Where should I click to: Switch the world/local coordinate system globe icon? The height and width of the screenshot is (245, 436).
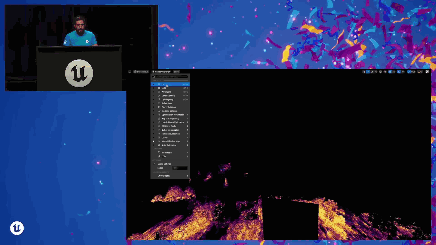pos(380,72)
